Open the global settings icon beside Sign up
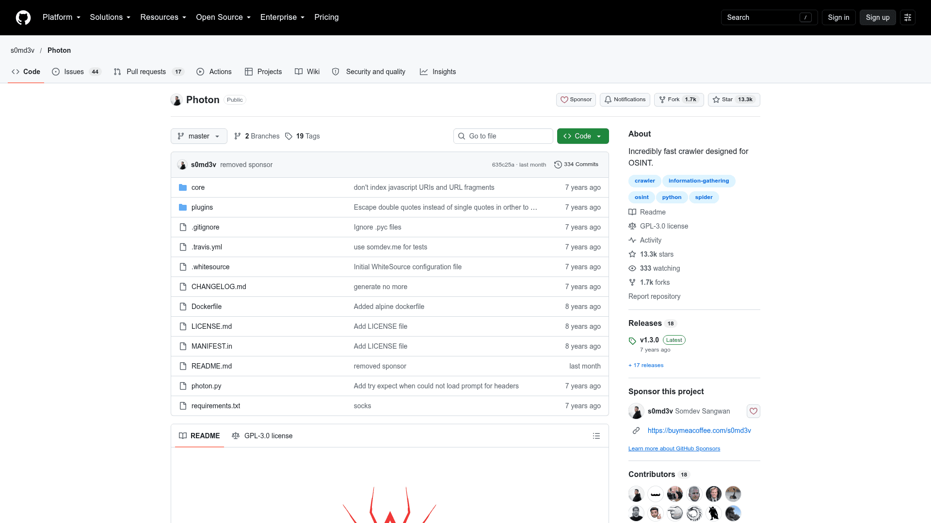Image resolution: width=931 pixels, height=523 pixels. tap(908, 17)
